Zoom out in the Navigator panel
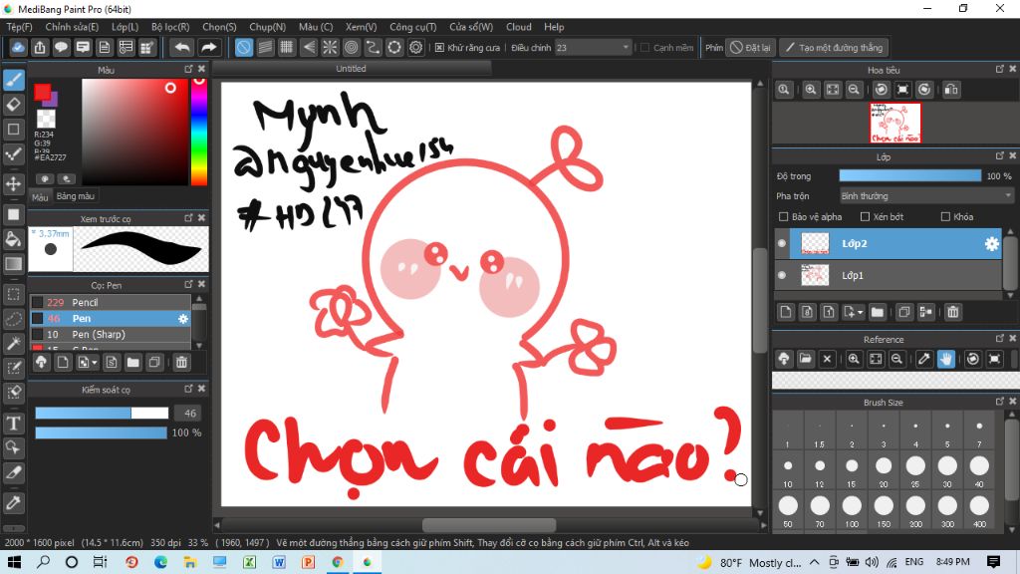Viewport: 1020px width, 574px height. pyautogui.click(x=854, y=90)
